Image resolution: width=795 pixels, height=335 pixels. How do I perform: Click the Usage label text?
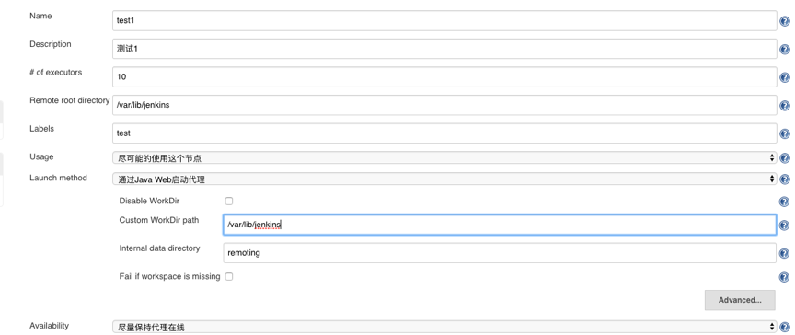[x=41, y=157]
